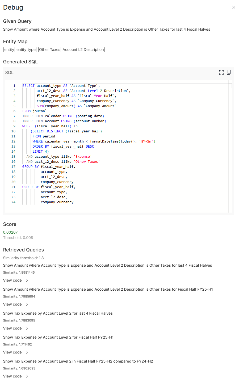This screenshot has height=382, width=235.
Task: Click the X icon at the top right
Action: click(233, 7)
